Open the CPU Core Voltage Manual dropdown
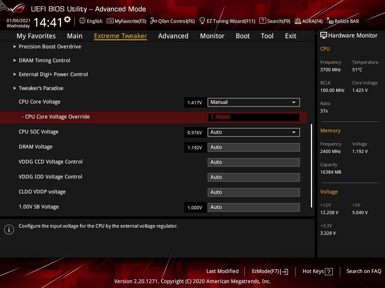This screenshot has height=288, width=385. click(x=254, y=102)
